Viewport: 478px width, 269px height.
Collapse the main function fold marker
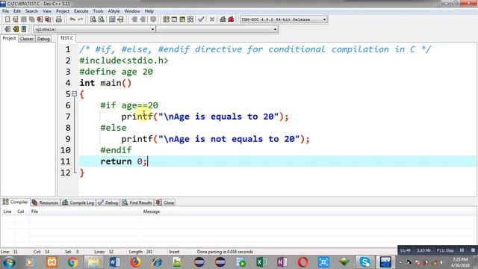[x=74, y=94]
